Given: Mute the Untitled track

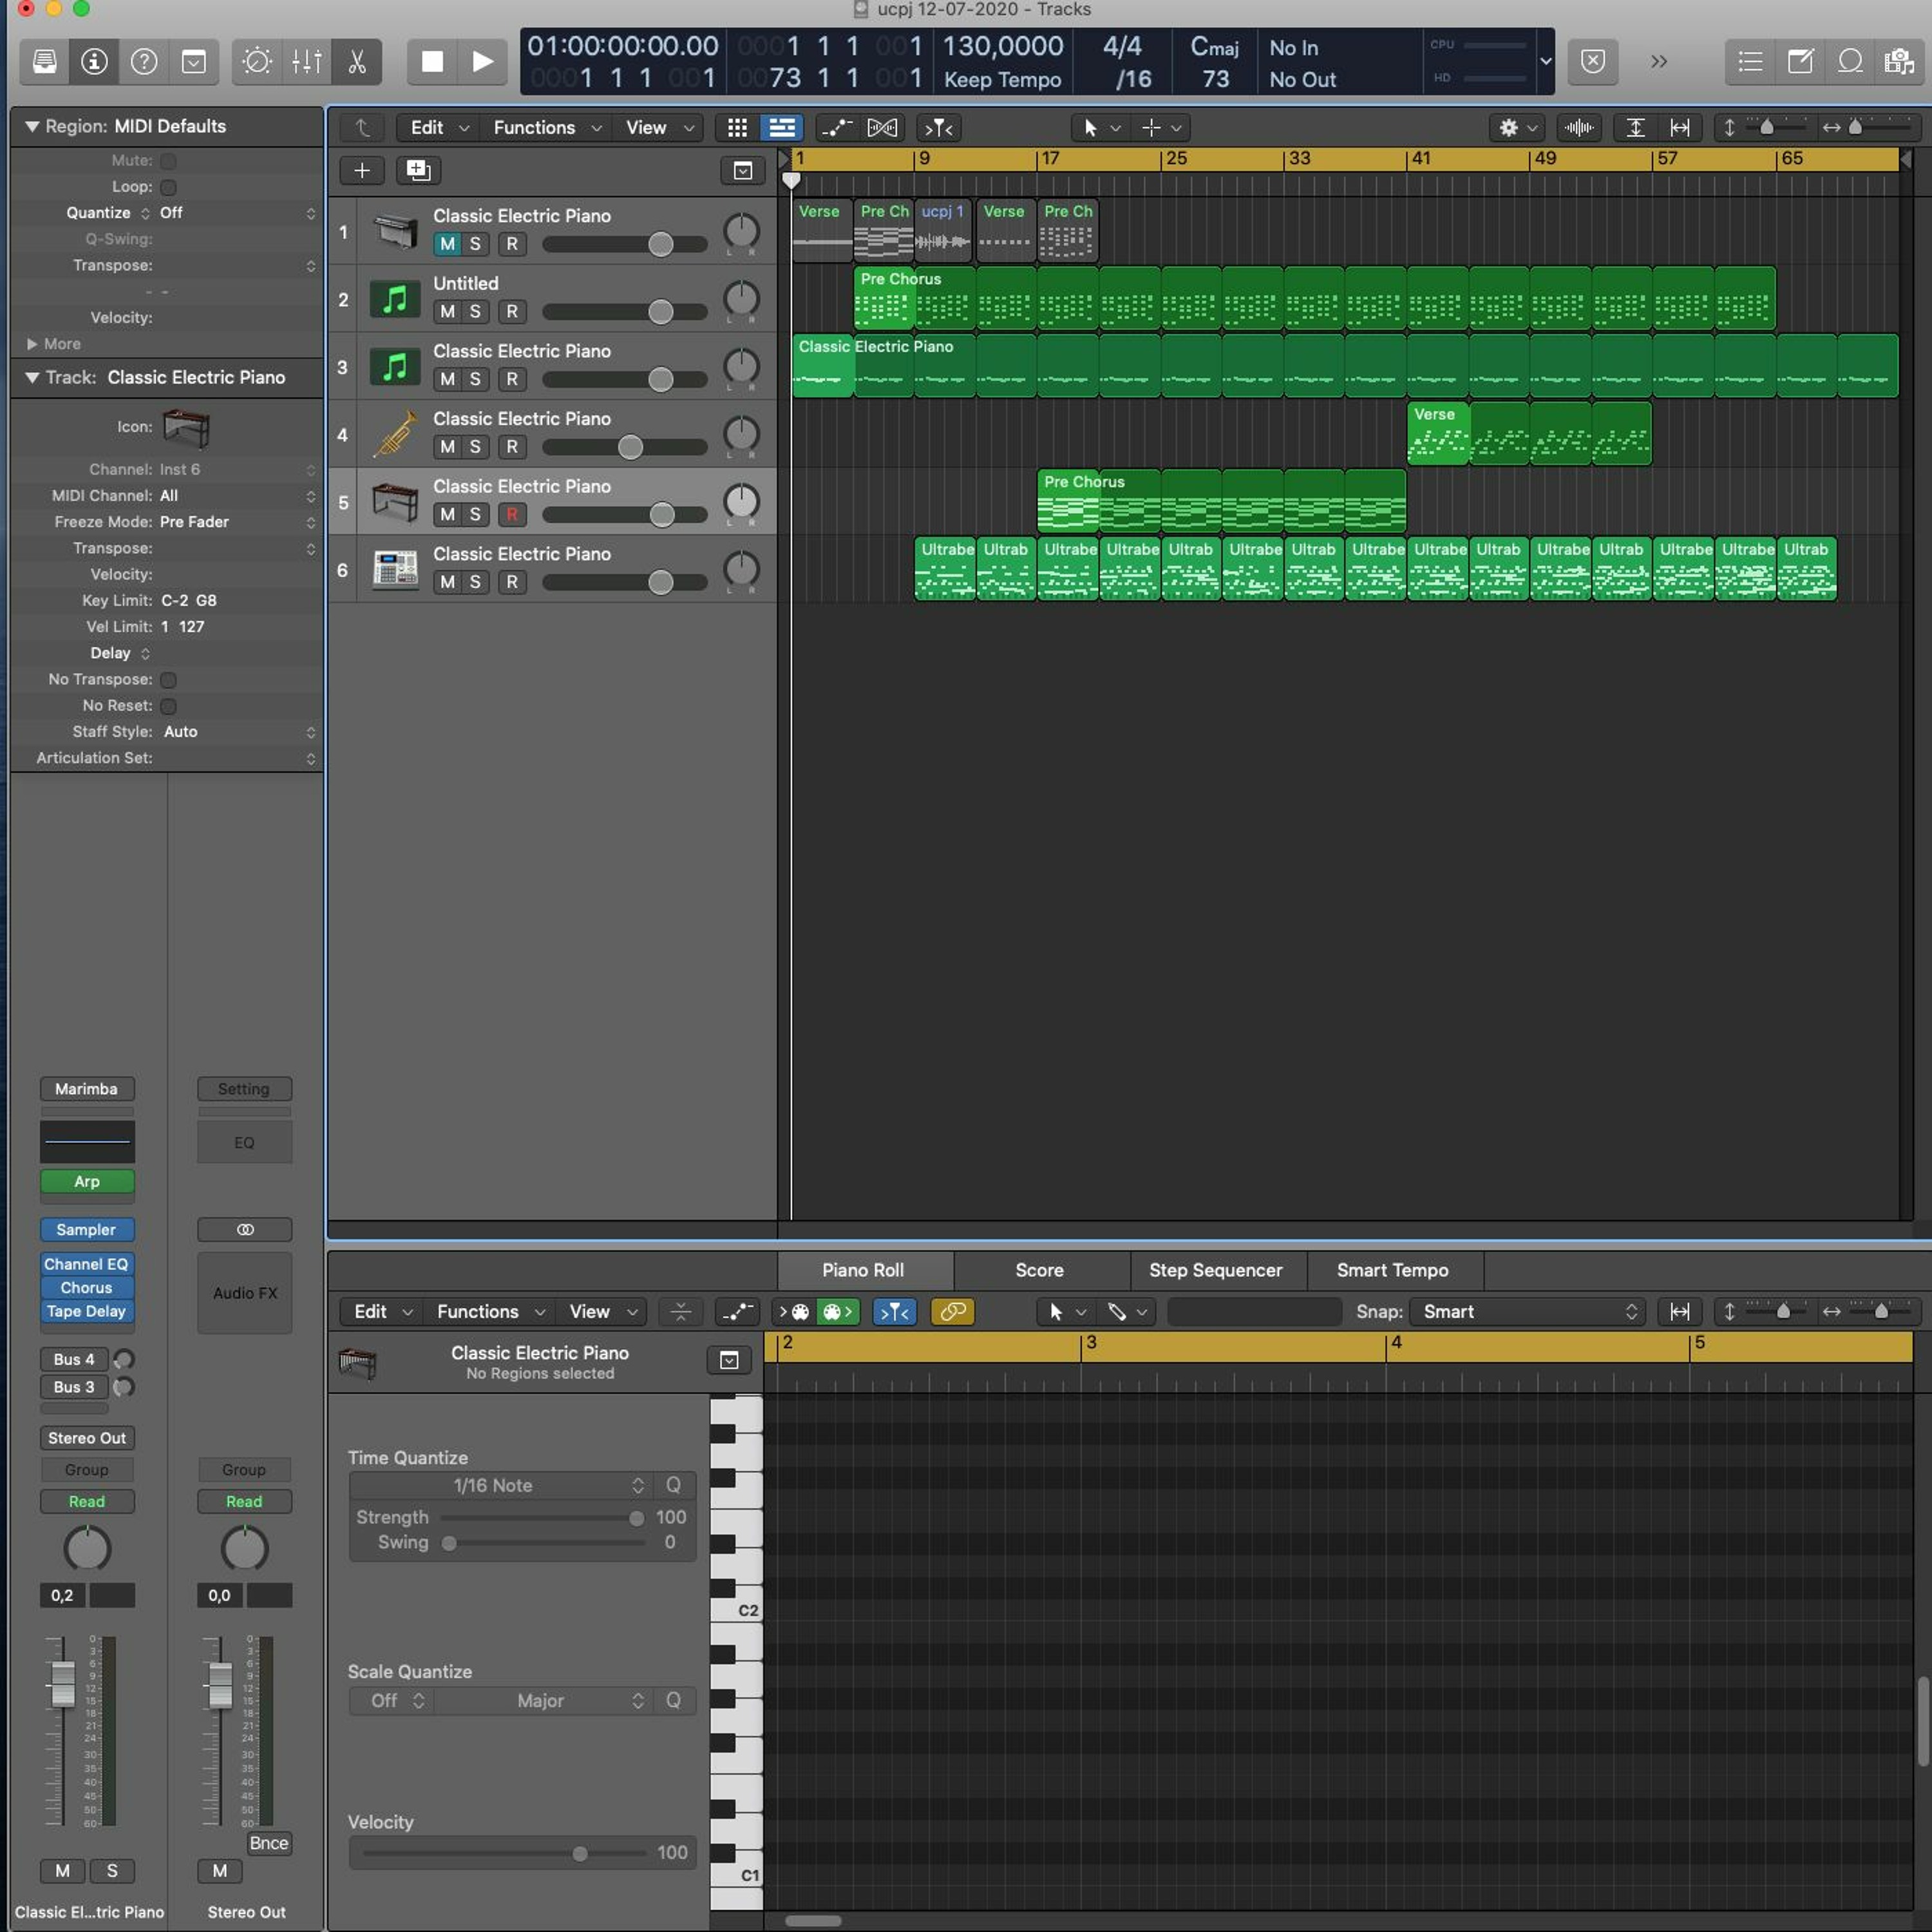Looking at the screenshot, I should 447,312.
